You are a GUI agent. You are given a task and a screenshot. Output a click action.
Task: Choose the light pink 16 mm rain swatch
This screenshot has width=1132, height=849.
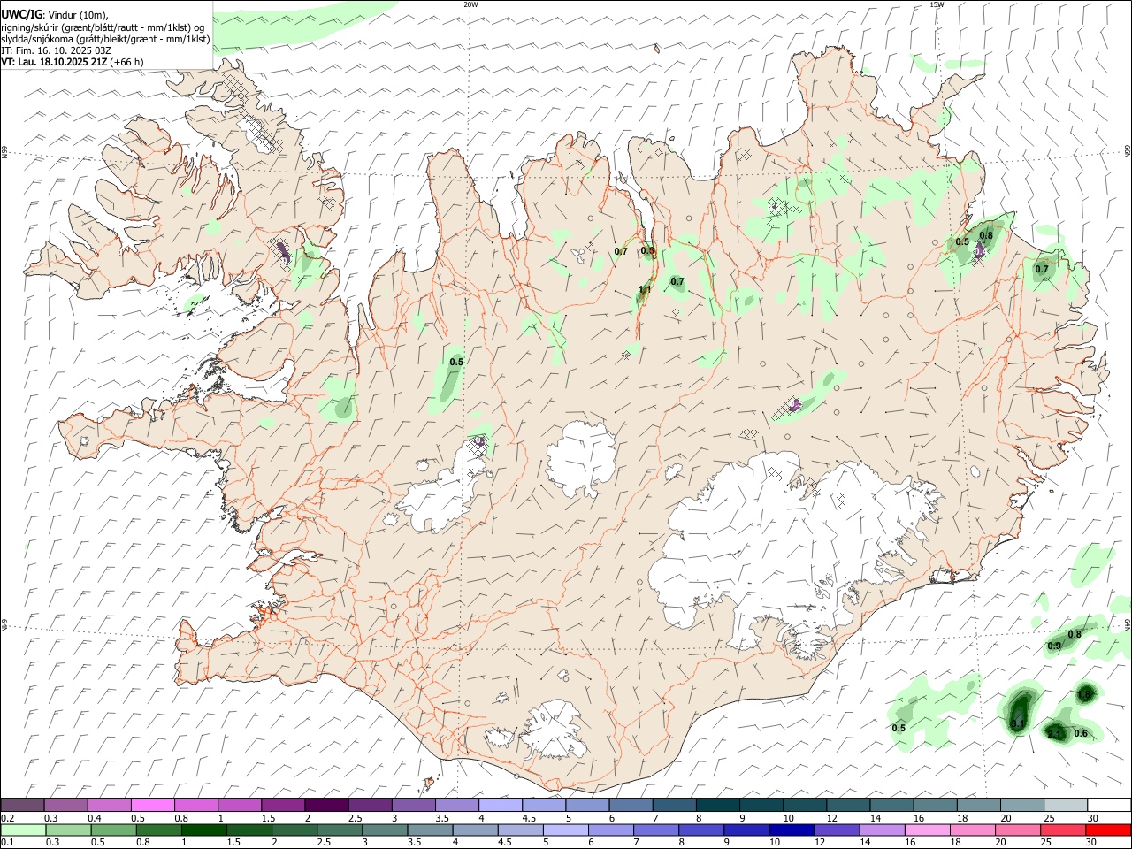tap(928, 830)
